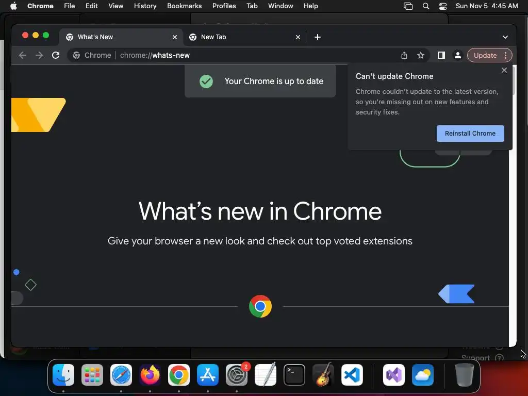528x396 pixels.
Task: Open Visual Studio from the Dock
Action: [394, 375]
